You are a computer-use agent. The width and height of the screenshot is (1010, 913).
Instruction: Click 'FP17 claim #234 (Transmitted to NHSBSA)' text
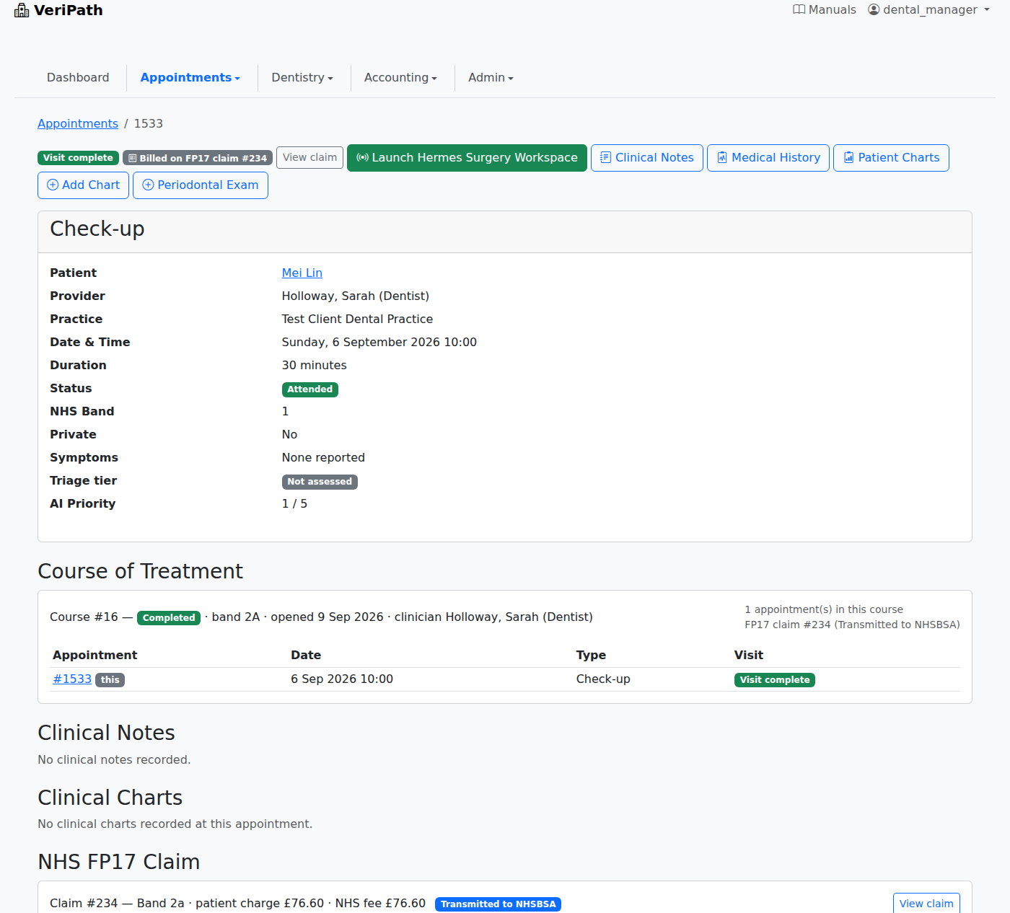(852, 625)
